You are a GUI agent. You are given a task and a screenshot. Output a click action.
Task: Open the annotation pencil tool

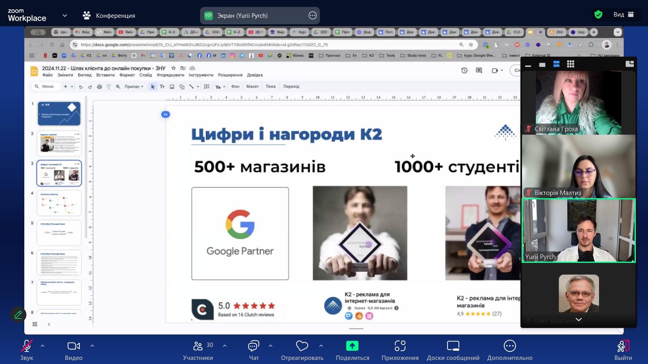pyautogui.click(x=18, y=315)
